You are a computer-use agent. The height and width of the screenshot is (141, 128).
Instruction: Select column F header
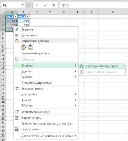click(78, 12)
